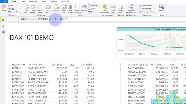Click the DAX 101 DEMO title text

pyautogui.click(x=32, y=38)
